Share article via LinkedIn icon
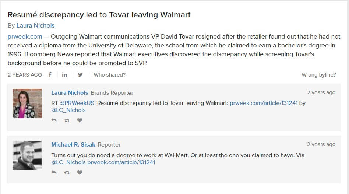The image size is (349, 194). pos(65,75)
